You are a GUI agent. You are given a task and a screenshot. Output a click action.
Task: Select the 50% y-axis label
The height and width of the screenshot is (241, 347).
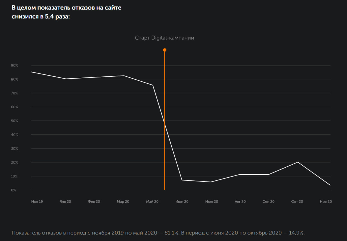pyautogui.click(x=14, y=121)
